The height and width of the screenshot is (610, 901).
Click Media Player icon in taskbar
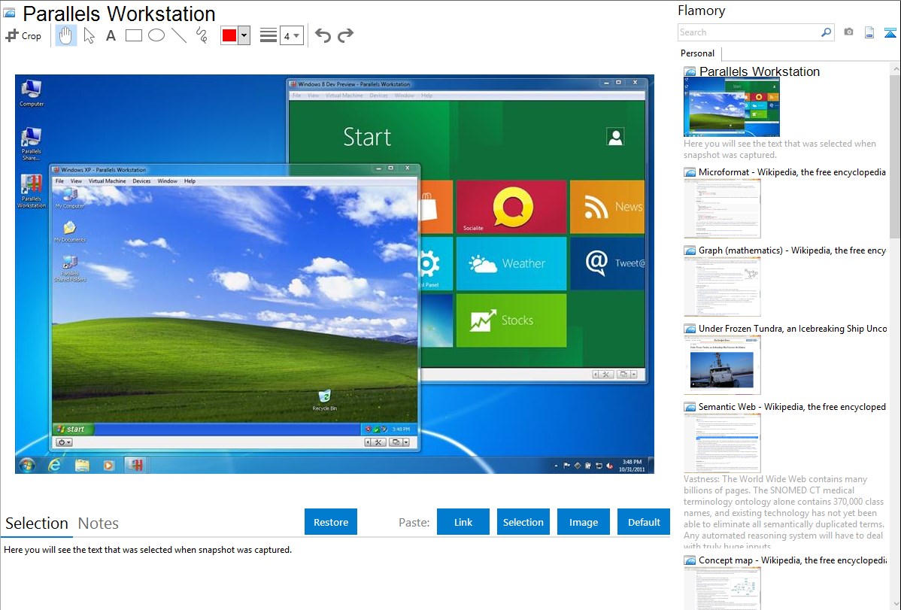108,465
